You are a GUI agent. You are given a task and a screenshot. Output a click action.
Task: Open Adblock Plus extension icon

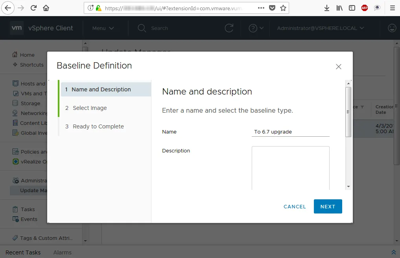(x=365, y=8)
